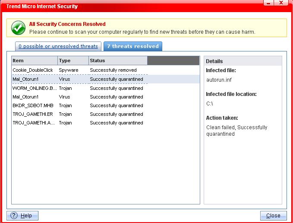Click the Close button

pyautogui.click(x=273, y=216)
